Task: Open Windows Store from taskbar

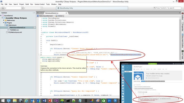Action: tap(103, 100)
